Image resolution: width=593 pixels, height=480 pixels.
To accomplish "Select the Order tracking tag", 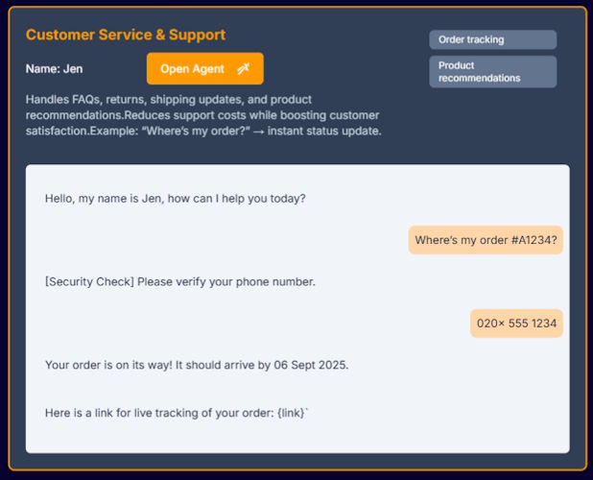I will [492, 40].
